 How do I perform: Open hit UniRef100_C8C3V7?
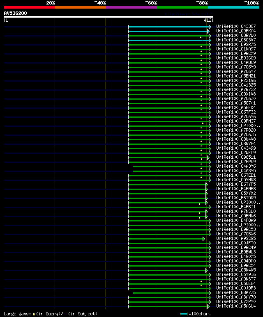pos(236,40)
